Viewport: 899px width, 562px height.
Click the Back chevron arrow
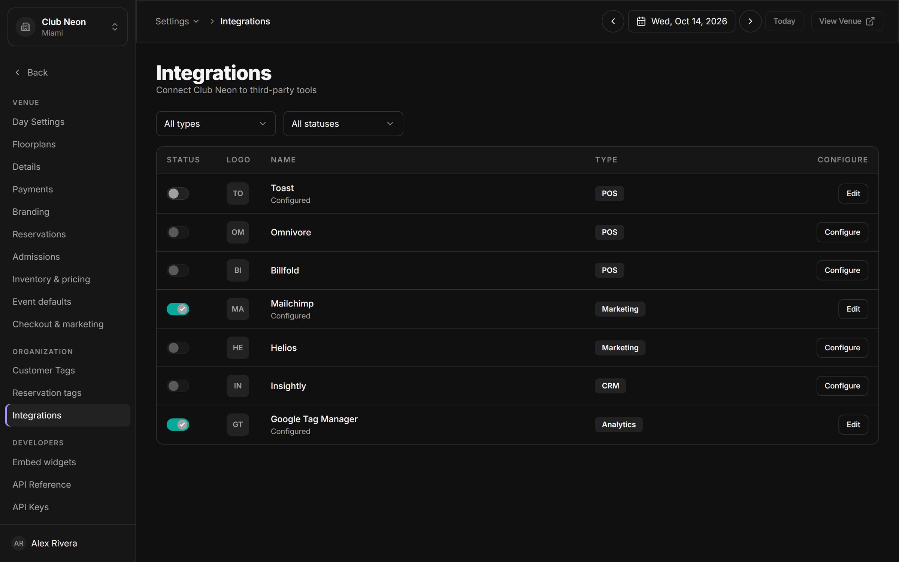coord(17,72)
